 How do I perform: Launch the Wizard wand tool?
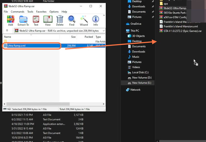[x=84, y=21]
